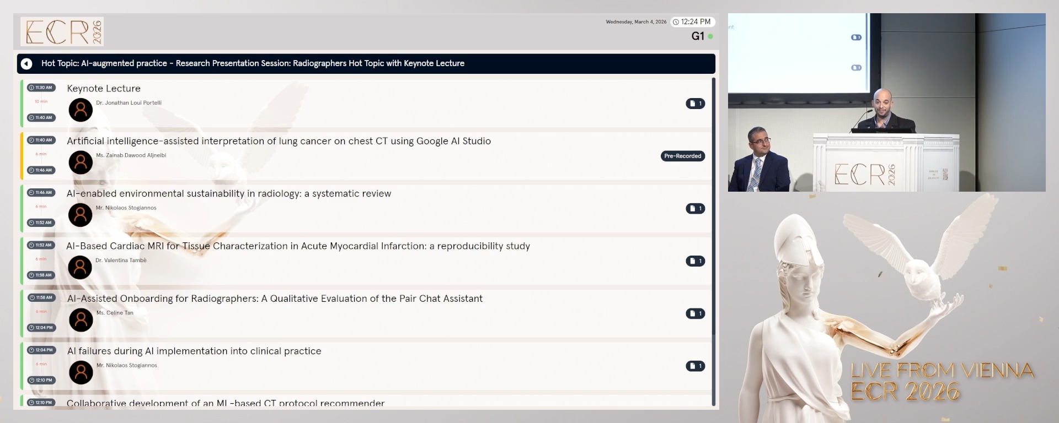Click the Pre-Recorded badge
This screenshot has height=423, width=1059.
pos(682,156)
